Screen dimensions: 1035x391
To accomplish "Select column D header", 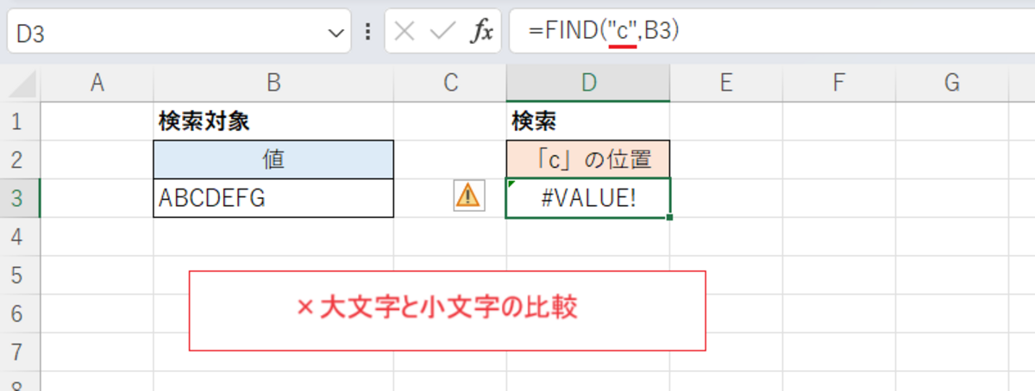I will tap(588, 83).
